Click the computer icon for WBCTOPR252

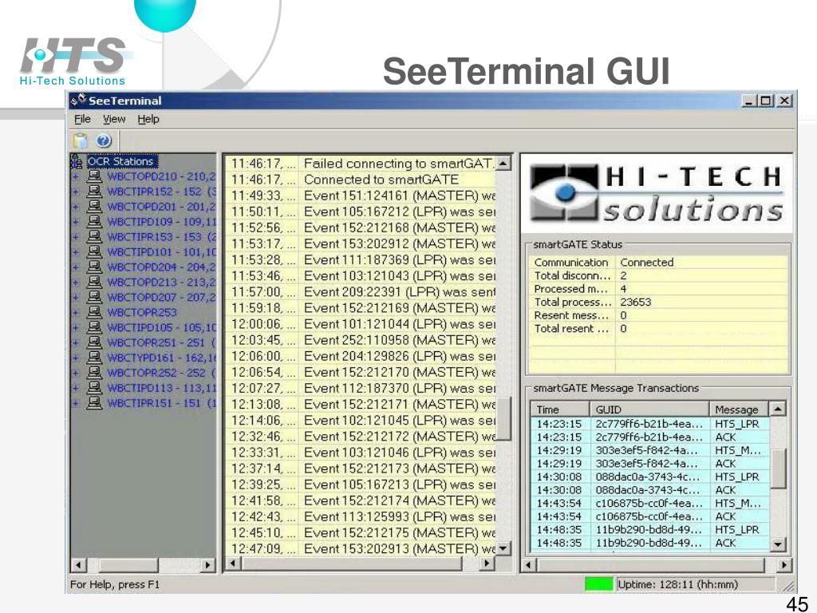point(94,373)
